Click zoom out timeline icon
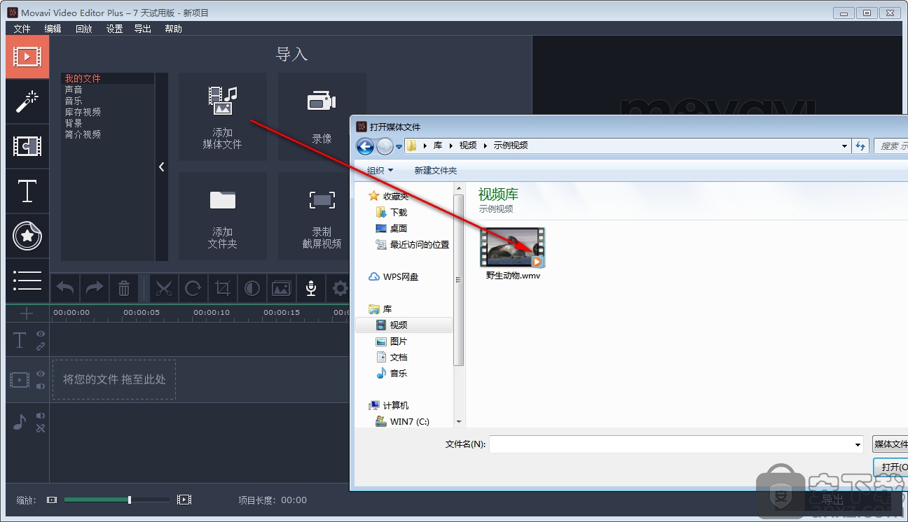This screenshot has height=522, width=908. pos(52,500)
